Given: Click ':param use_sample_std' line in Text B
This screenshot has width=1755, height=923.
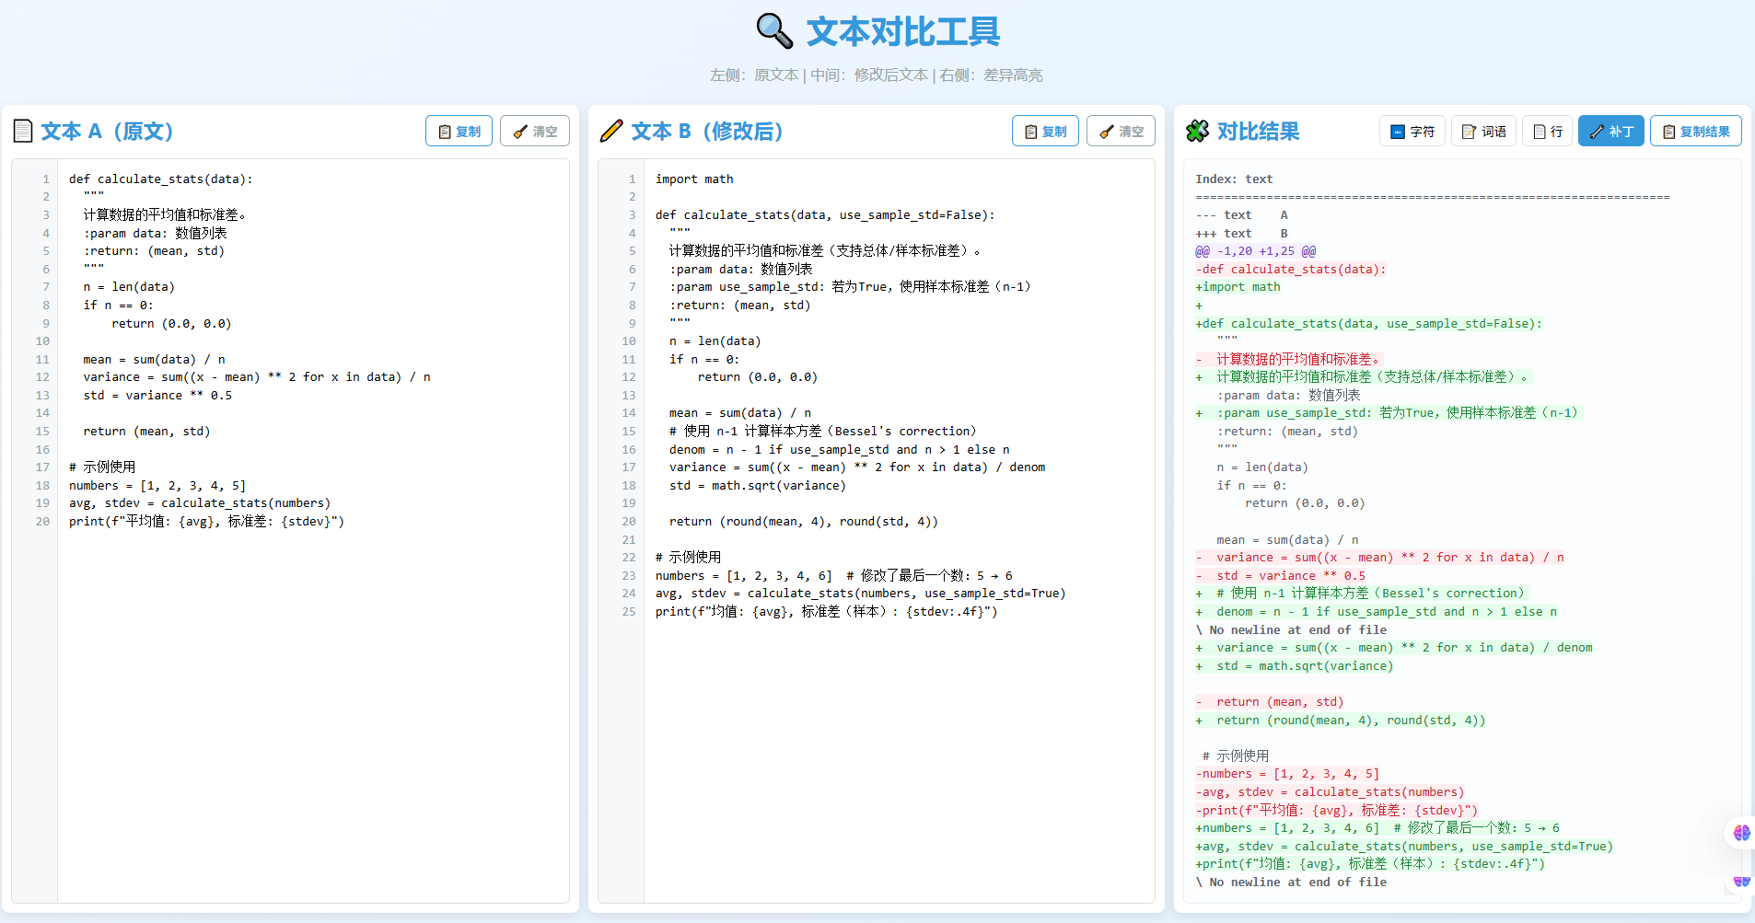Looking at the screenshot, I should [850, 287].
